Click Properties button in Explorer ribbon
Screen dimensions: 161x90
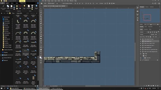click(x=29, y=7)
